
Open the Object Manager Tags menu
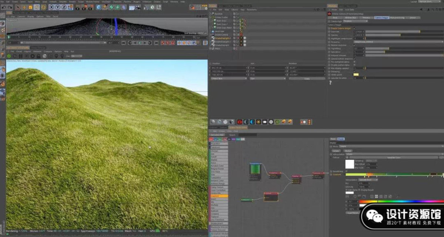click(242, 10)
